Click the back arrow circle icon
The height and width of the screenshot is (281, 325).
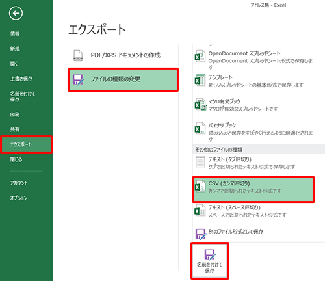click(x=16, y=13)
